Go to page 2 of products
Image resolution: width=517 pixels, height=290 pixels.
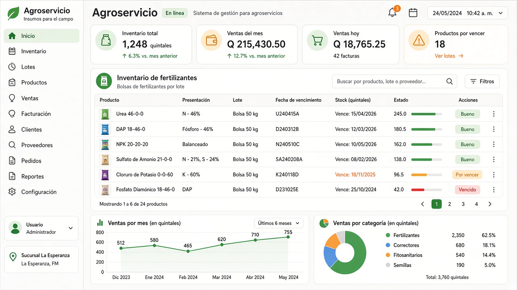pyautogui.click(x=450, y=204)
